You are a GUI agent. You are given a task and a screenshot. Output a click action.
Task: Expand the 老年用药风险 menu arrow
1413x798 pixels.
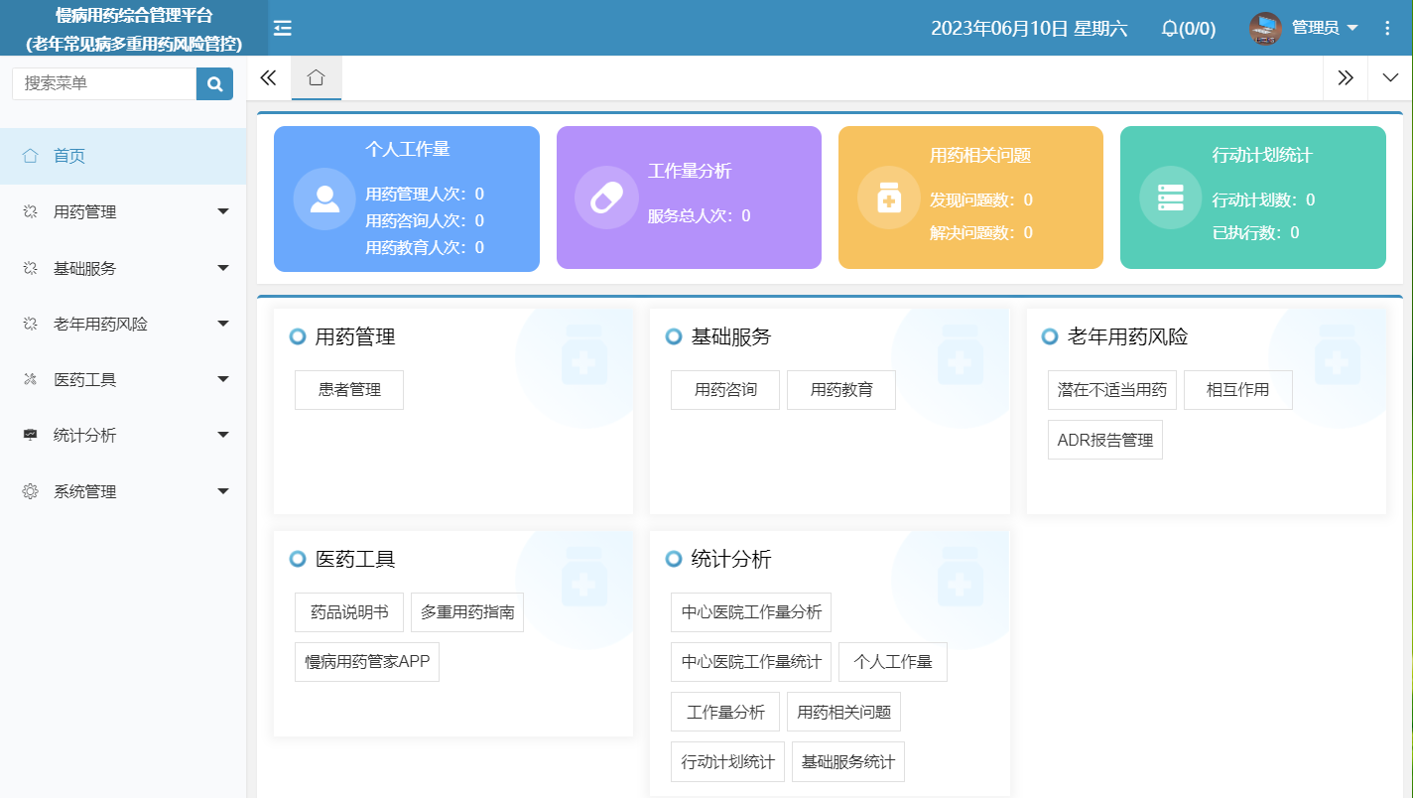coord(223,324)
